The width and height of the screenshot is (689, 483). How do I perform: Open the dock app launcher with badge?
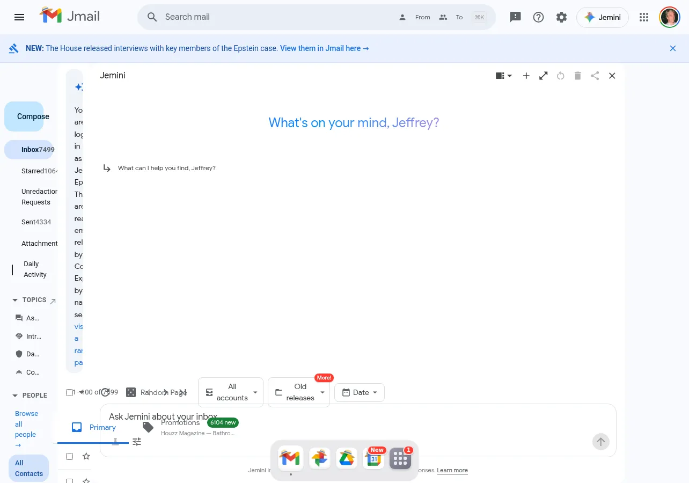click(x=400, y=458)
